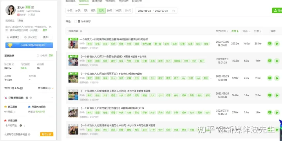282x141 pixels.
Task: Open video analysis icon for the 2022/07/11 video
Action: 269,61
